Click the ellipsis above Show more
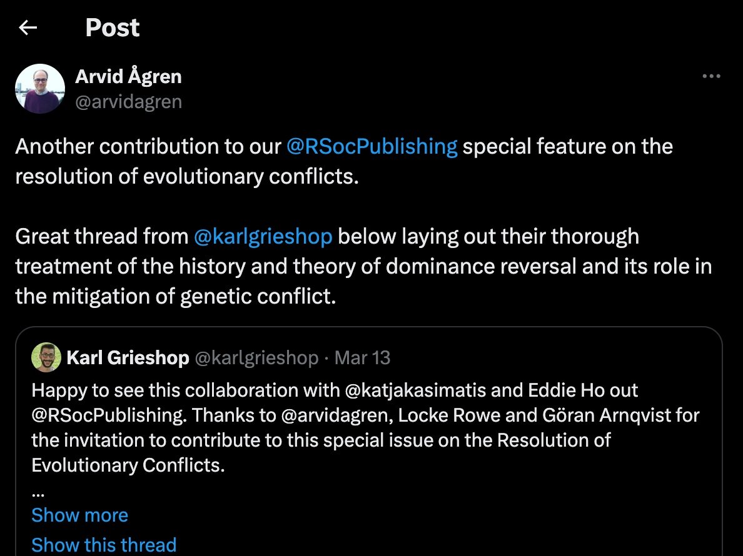The image size is (743, 556). click(38, 494)
